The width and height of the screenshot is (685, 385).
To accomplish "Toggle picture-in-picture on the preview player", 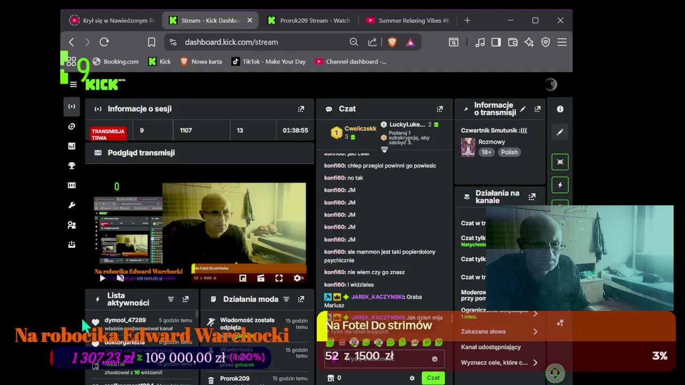I will (x=242, y=278).
